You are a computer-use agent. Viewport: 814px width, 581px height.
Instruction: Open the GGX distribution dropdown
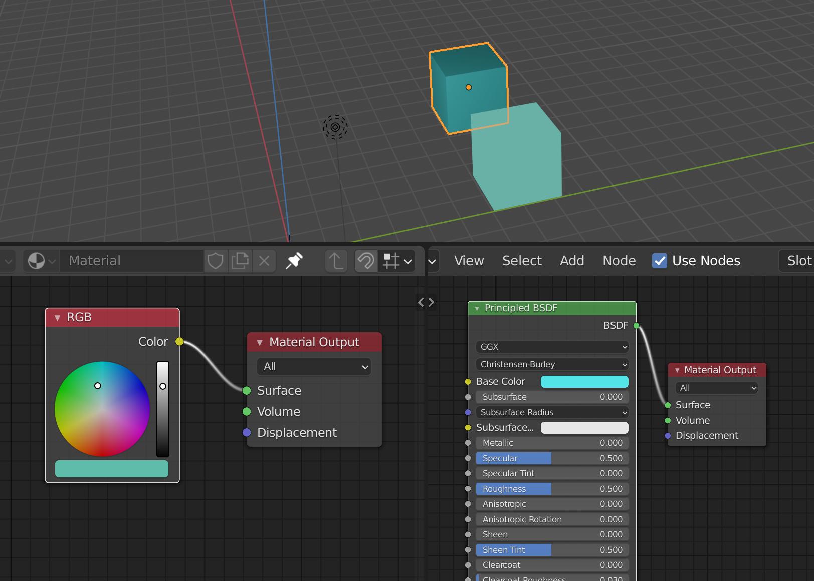[x=551, y=346]
